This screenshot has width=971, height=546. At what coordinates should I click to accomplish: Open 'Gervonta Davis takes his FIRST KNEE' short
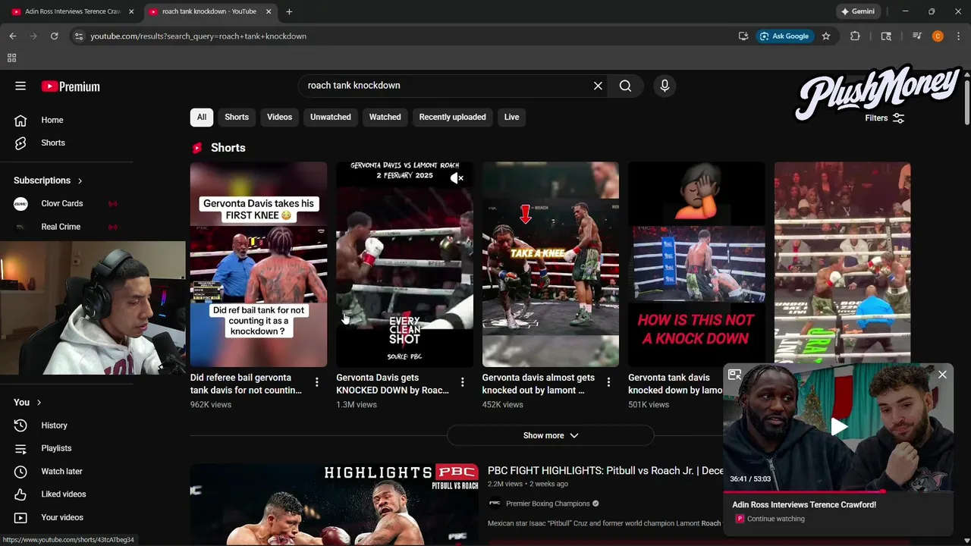click(259, 264)
